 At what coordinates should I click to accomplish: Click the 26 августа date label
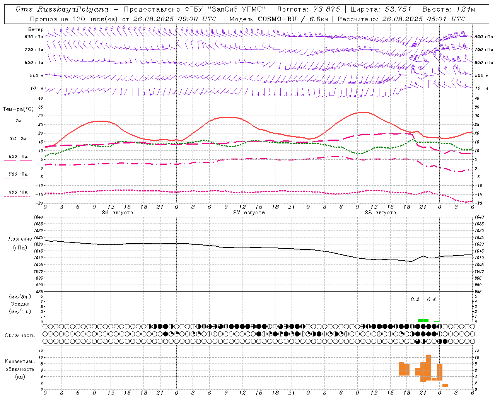click(x=118, y=213)
